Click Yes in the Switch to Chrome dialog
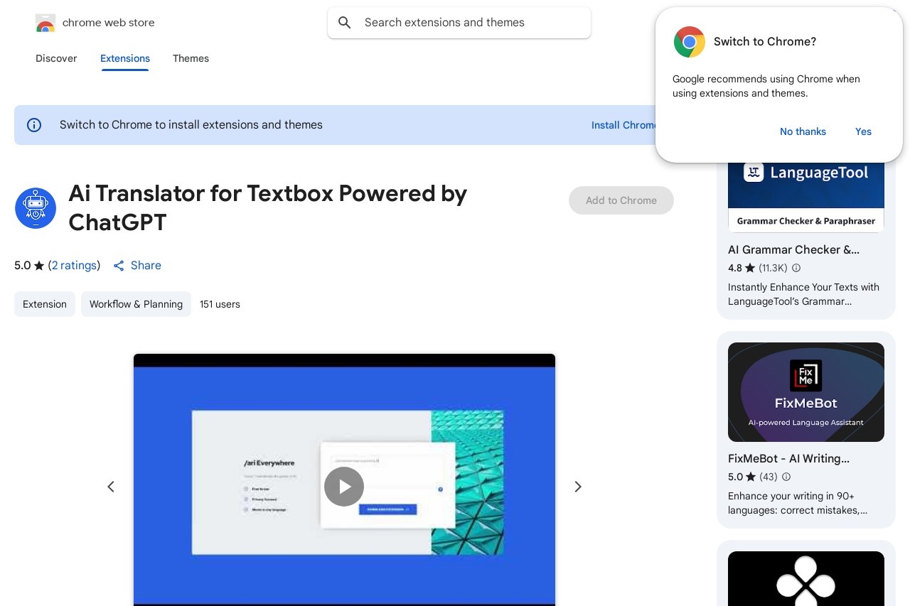This screenshot has width=910, height=606. 863,131
